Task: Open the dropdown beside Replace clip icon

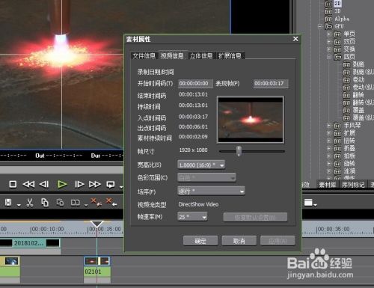Action: tap(86, 206)
